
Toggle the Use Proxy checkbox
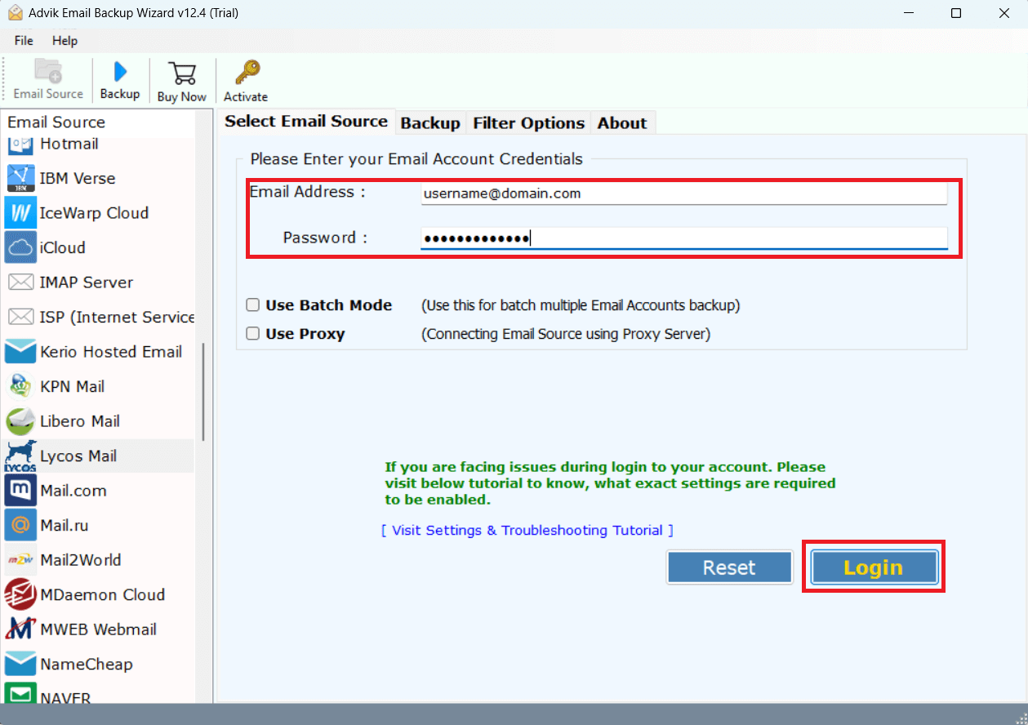[253, 334]
